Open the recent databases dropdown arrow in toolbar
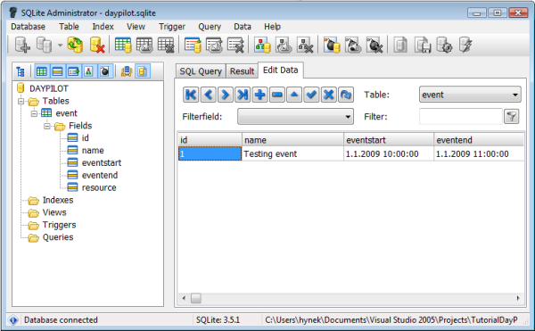The image size is (535, 331). [x=60, y=45]
